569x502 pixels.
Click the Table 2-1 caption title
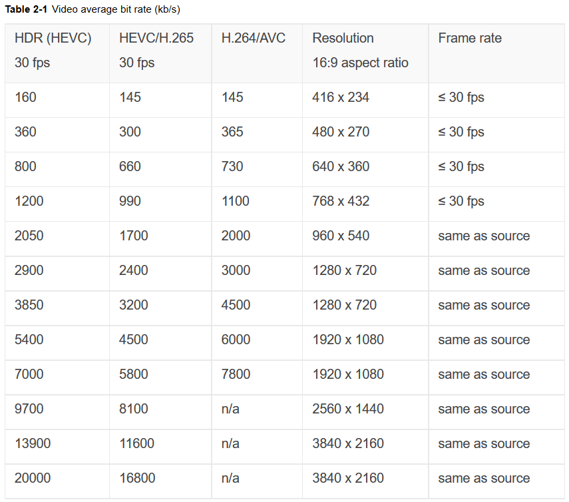(93, 9)
